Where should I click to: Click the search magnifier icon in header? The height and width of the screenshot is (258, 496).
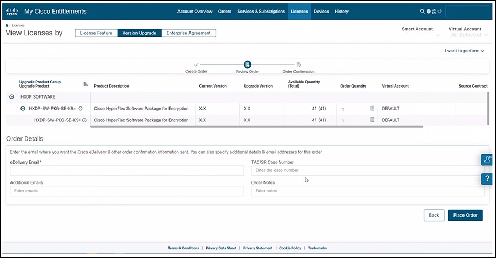[423, 11]
